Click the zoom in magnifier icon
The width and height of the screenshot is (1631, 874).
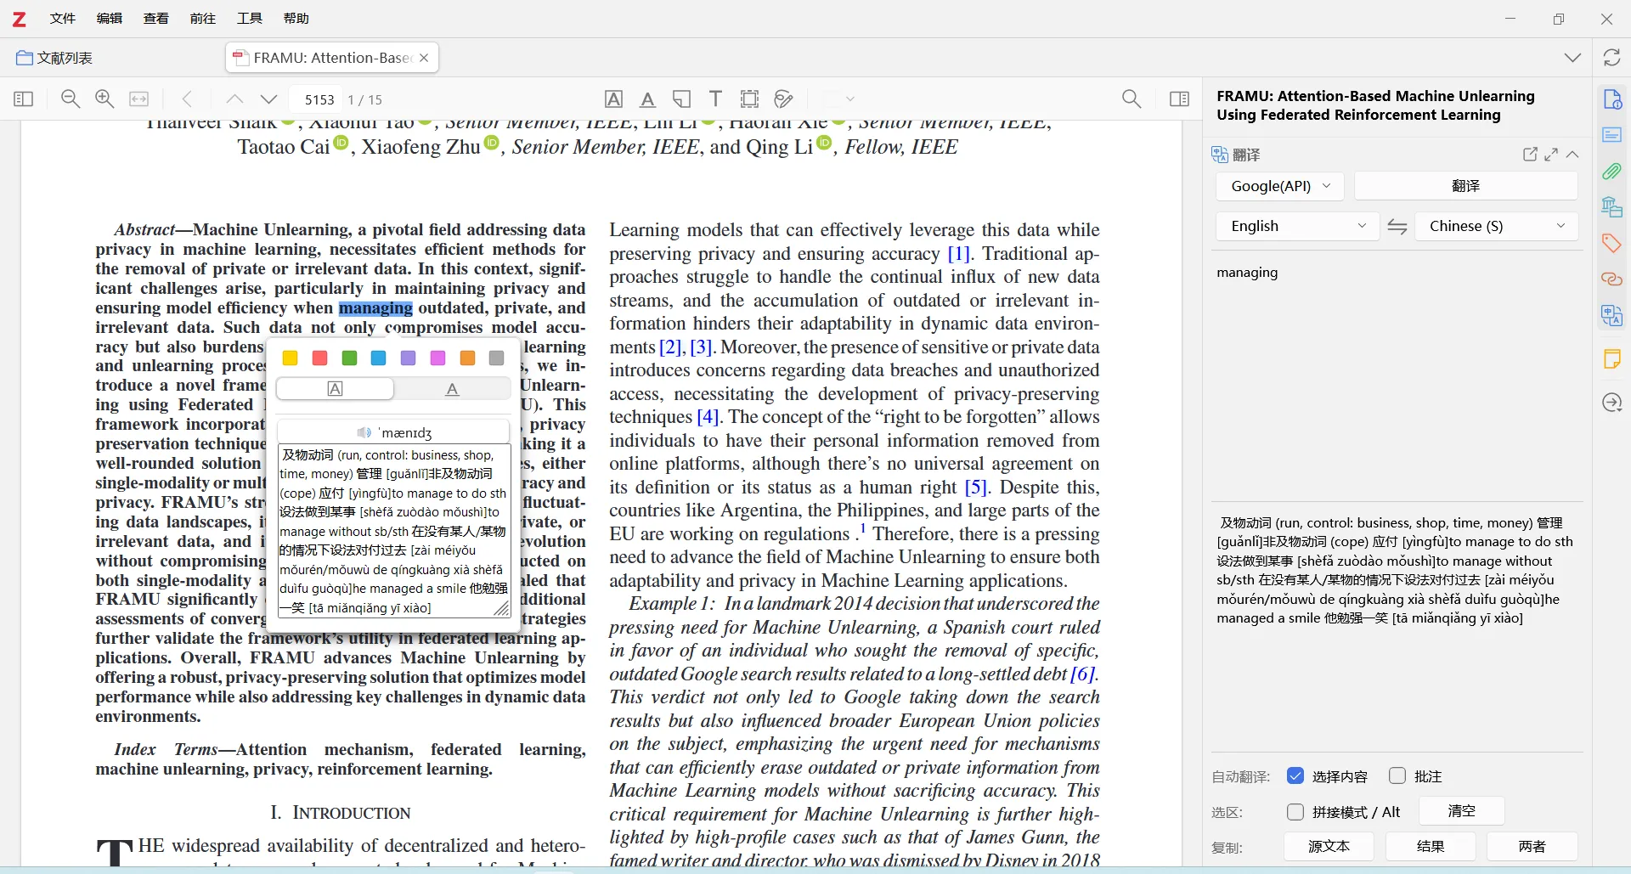pyautogui.click(x=104, y=99)
